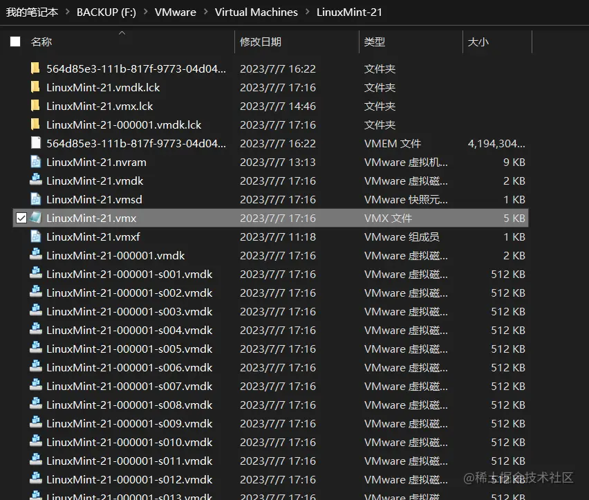Viewport: 589px width, 500px height.
Task: Toggle the select-all checkbox in the header
Action: [15, 41]
